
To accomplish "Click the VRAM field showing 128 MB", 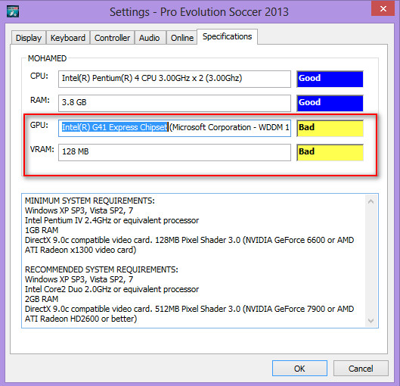I will click(175, 152).
